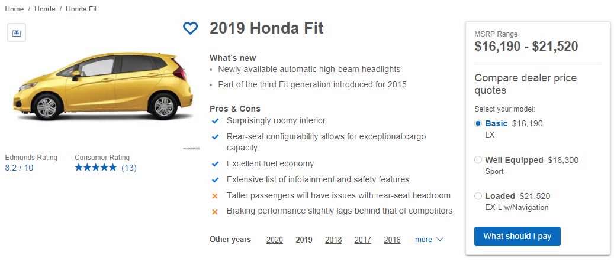Switch to the 2018 model year
The width and height of the screenshot is (614, 275).
tap(333, 240)
